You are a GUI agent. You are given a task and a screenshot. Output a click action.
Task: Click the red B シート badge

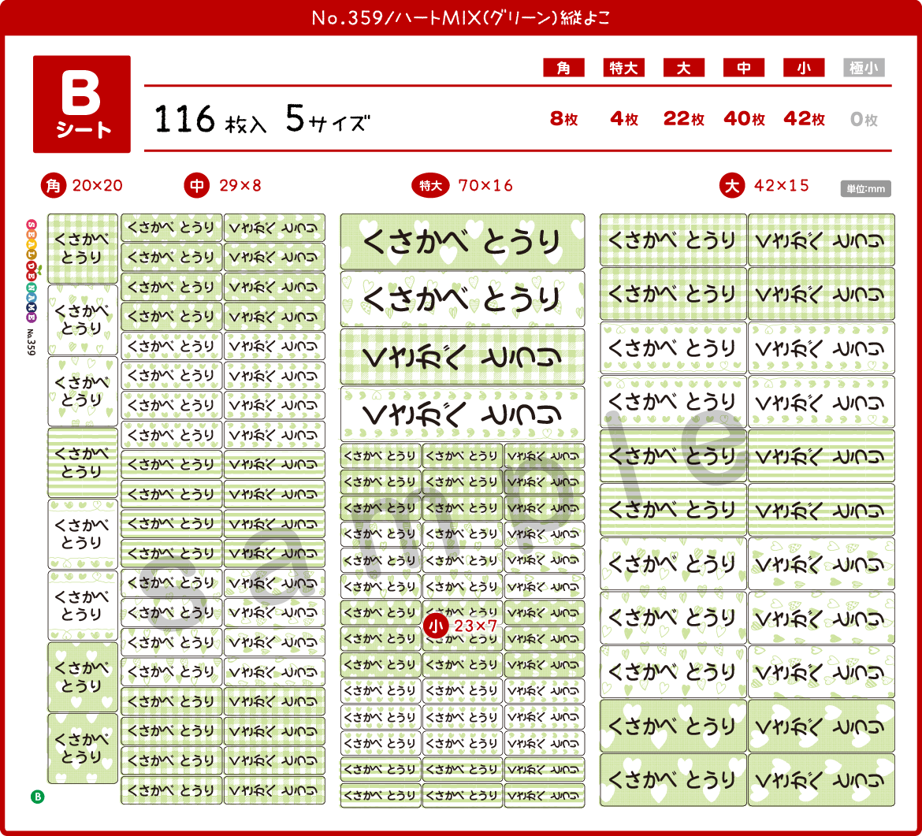82,104
